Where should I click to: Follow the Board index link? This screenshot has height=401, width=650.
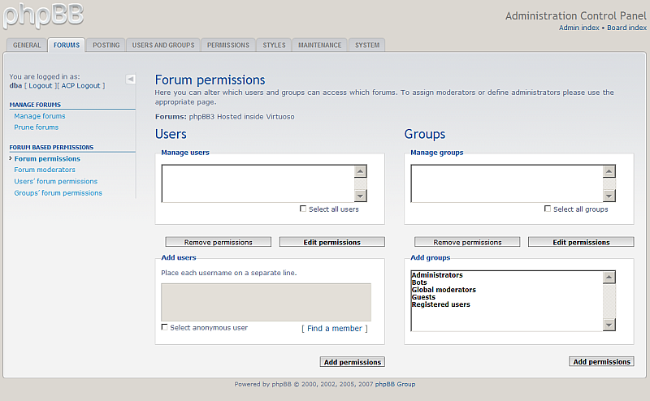[x=626, y=28]
